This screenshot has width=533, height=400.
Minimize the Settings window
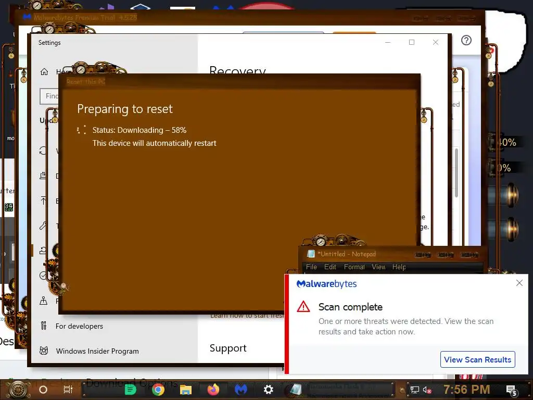[x=388, y=42]
